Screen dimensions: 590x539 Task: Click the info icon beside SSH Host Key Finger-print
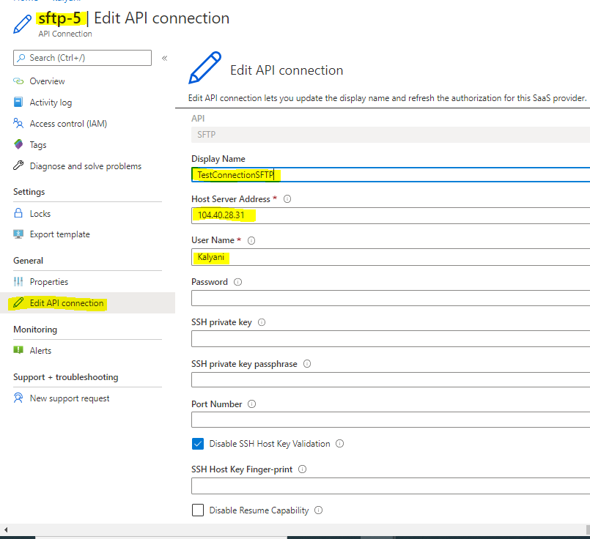(303, 469)
